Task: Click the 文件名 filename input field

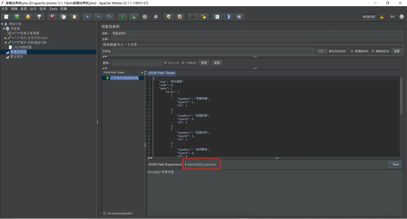Action: click(x=213, y=51)
